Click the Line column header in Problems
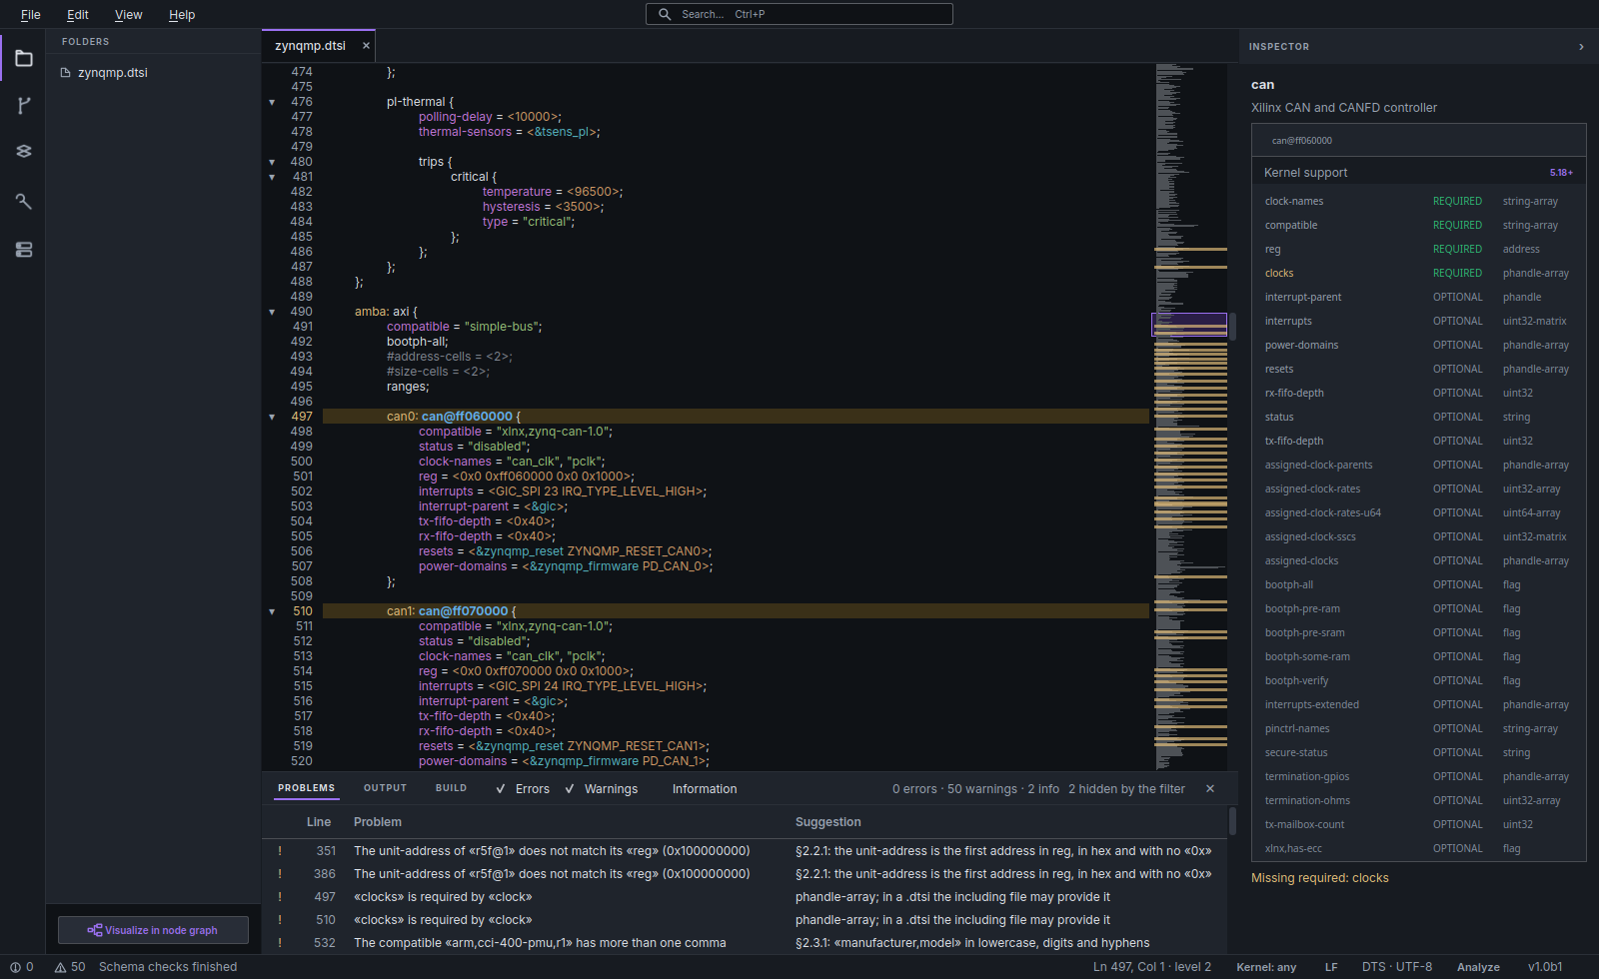The width and height of the screenshot is (1599, 979). (x=319, y=822)
